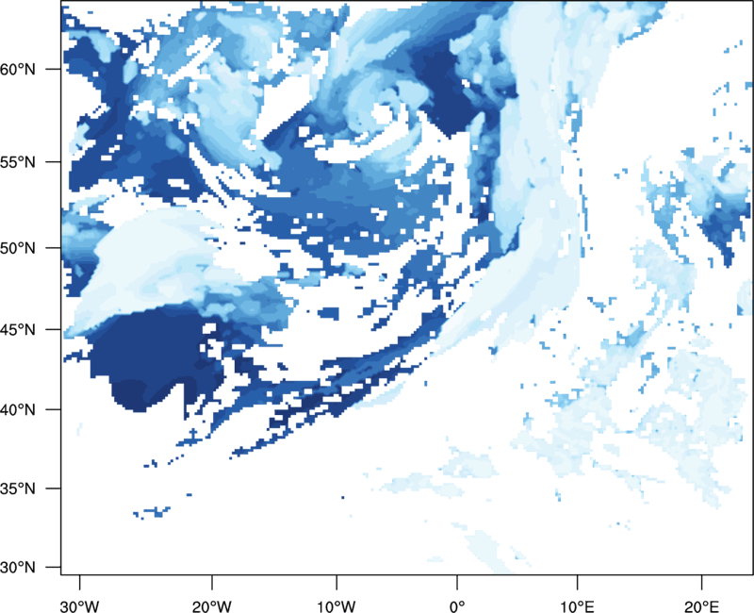
Task: Click the 30°W longitude axis label
Action: tap(80, 606)
